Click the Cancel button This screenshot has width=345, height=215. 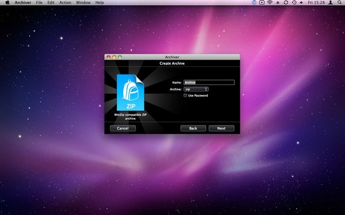pyautogui.click(x=123, y=128)
